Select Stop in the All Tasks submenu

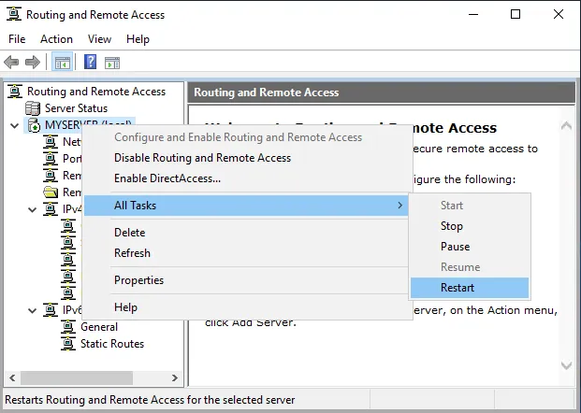452,226
